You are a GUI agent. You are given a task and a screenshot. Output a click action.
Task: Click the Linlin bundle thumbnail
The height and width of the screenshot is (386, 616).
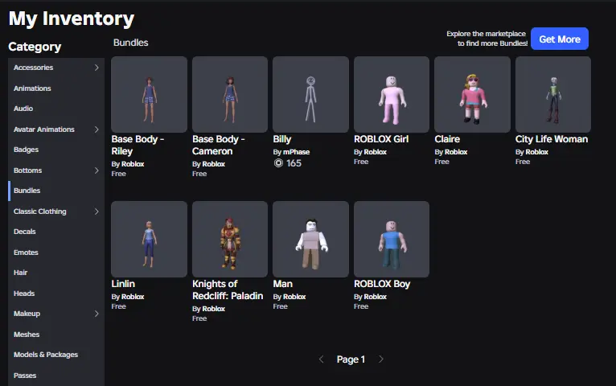click(149, 239)
